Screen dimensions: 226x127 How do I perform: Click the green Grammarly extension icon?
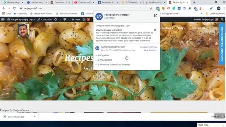pyautogui.click(x=174, y=8)
